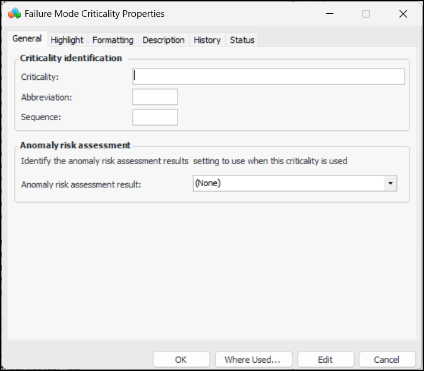
Task: Go to the Status tab
Action: [x=242, y=40]
